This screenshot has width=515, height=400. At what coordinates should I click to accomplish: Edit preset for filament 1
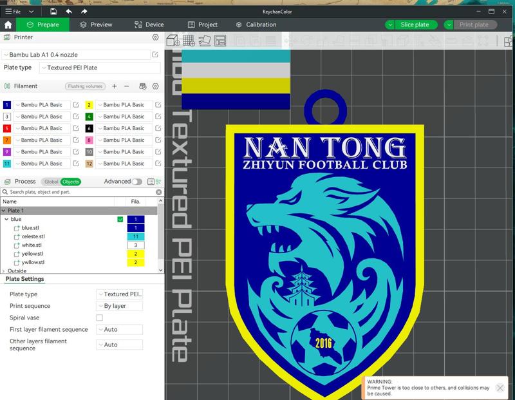point(76,105)
